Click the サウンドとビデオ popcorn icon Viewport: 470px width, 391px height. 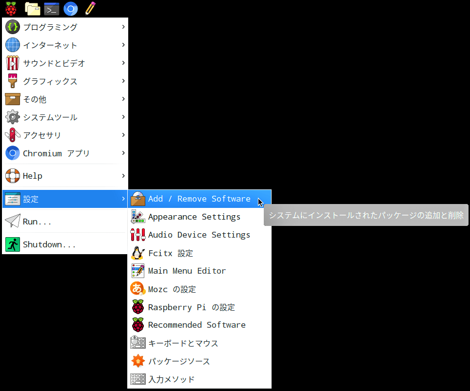pyautogui.click(x=13, y=63)
